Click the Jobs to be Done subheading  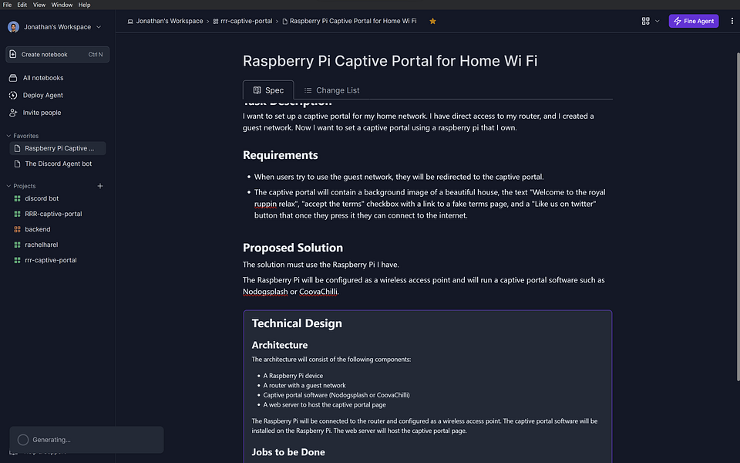click(x=288, y=452)
